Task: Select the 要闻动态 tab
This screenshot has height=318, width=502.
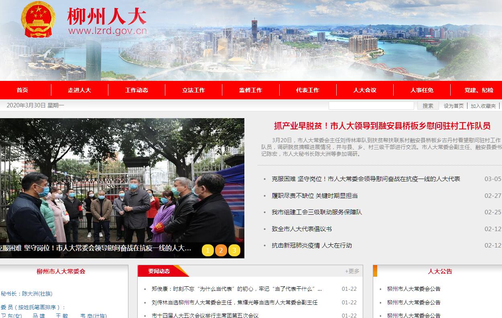Action: point(159,271)
